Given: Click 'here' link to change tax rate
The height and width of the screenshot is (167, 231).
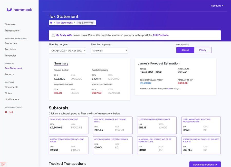Looking at the screenshot, I should 169,89.
